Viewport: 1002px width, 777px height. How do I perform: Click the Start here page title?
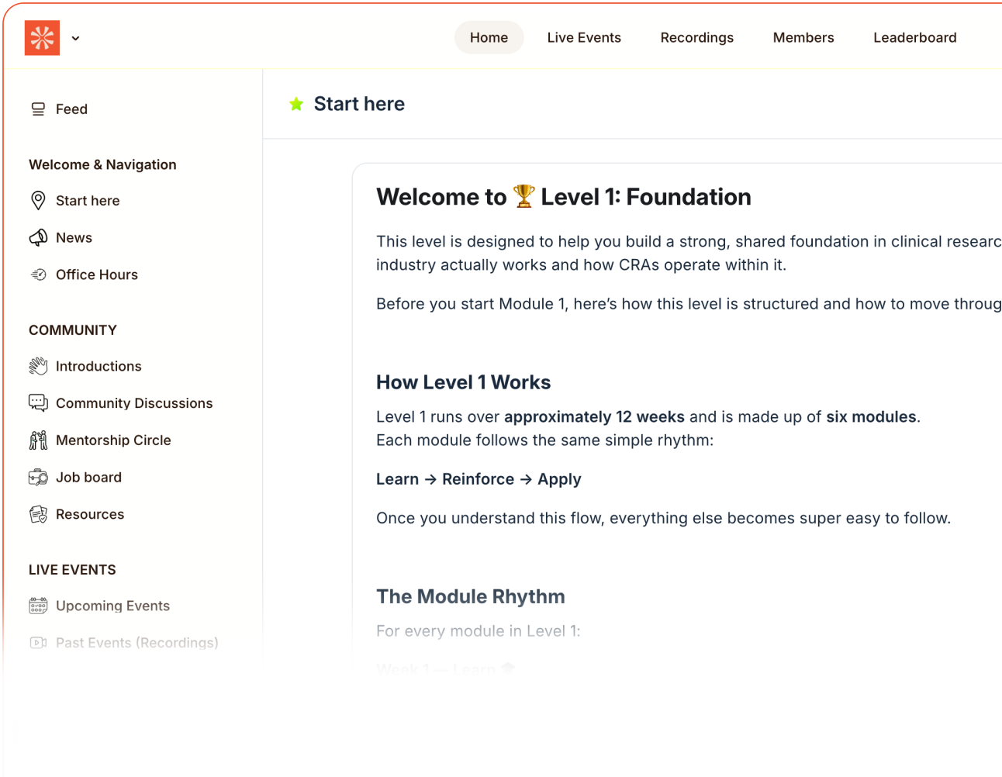[359, 104]
